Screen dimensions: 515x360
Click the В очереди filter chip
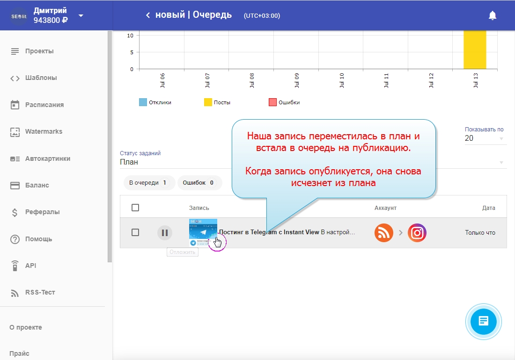click(x=148, y=183)
